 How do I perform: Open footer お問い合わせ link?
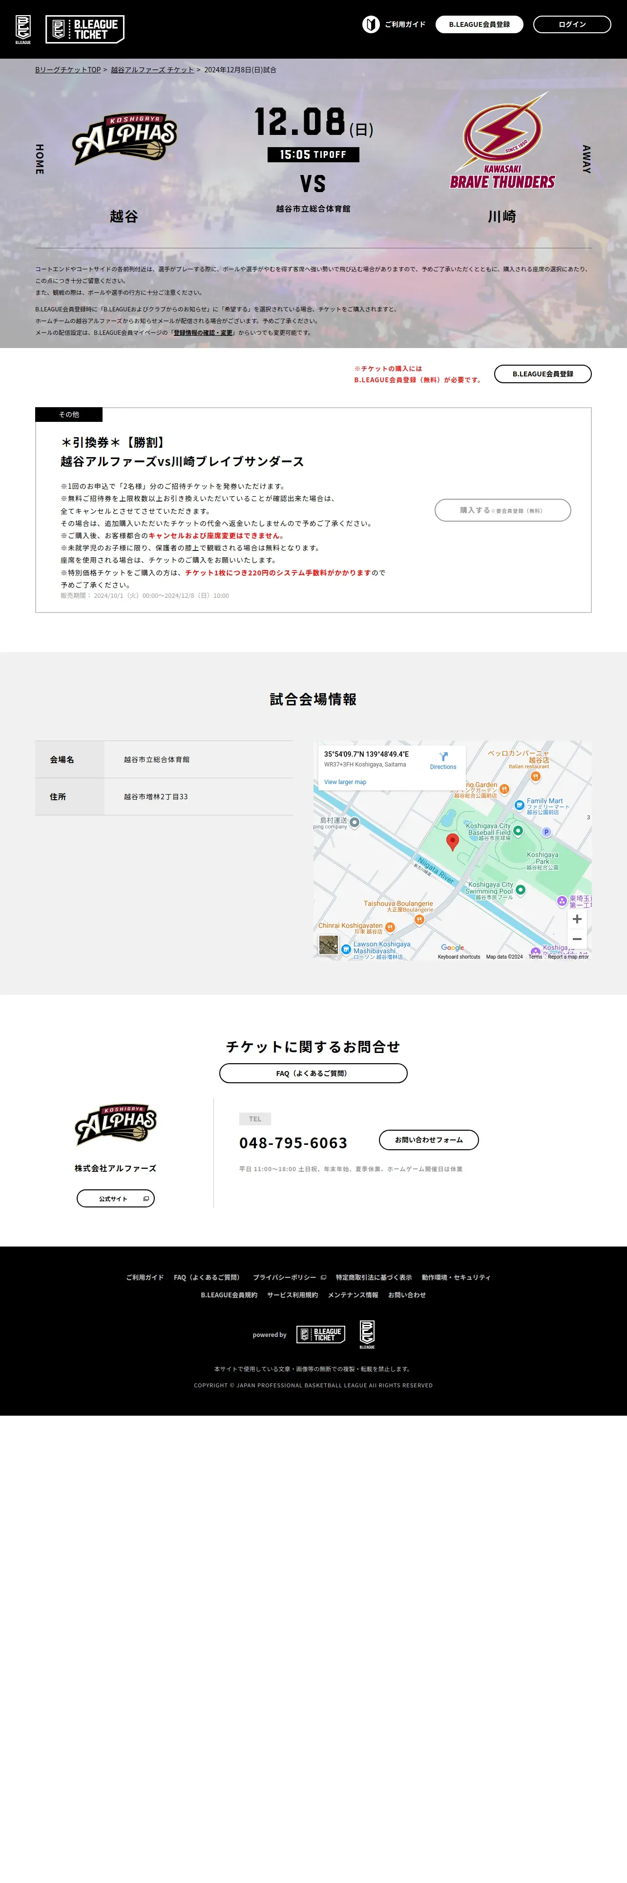pyautogui.click(x=407, y=1294)
